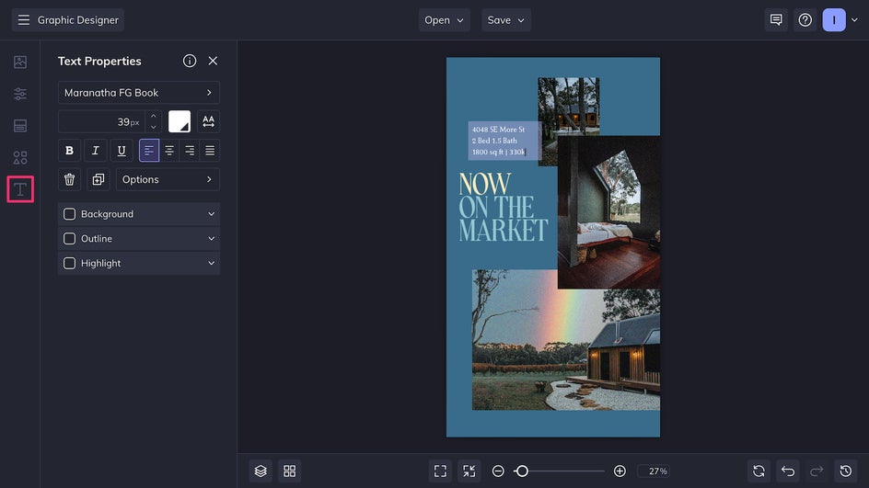This screenshot has width=869, height=488.
Task: Enable the Background checkbox
Action: coord(69,214)
